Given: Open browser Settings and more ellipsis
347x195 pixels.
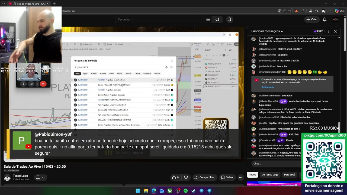Looking at the screenshot, I should point(330,11).
